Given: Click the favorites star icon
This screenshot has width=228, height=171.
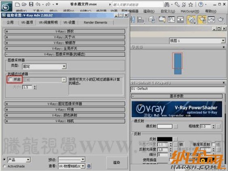Looking at the screenshot, I should (x=191, y=4).
